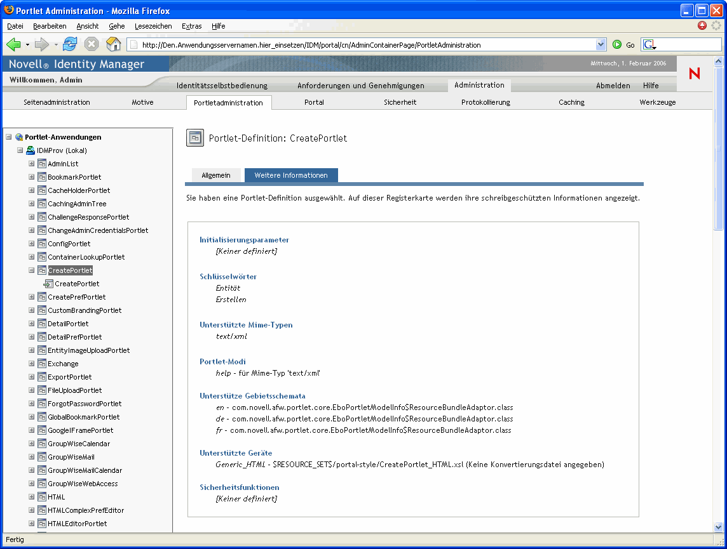Click the BookmarkPortlet icon
The width and height of the screenshot is (727, 549).
click(42, 177)
